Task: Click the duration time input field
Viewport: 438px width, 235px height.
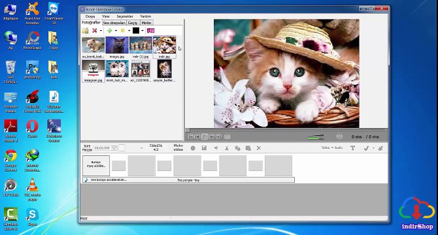Action: pyautogui.click(x=103, y=148)
